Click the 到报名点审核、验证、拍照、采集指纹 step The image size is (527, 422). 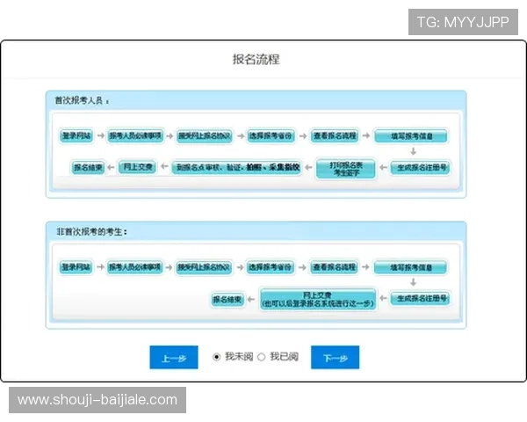tap(237, 167)
